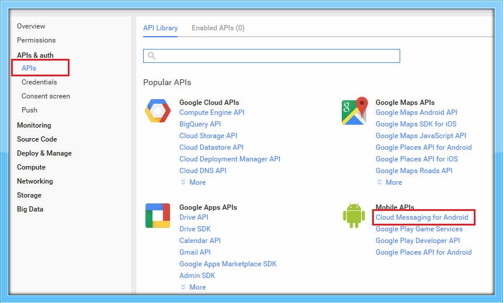Select APIs under APIs & auth

click(x=29, y=68)
